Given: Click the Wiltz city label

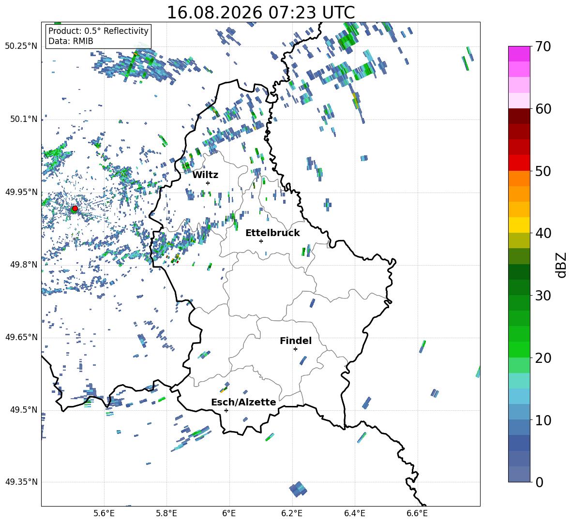Looking at the screenshot, I should (x=205, y=175).
